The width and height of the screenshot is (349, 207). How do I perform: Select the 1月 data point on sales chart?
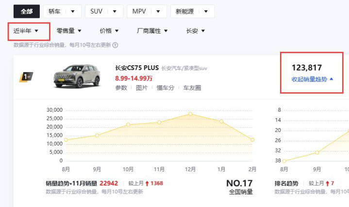coord(221,121)
